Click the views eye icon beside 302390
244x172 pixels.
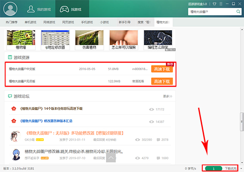point(137,140)
